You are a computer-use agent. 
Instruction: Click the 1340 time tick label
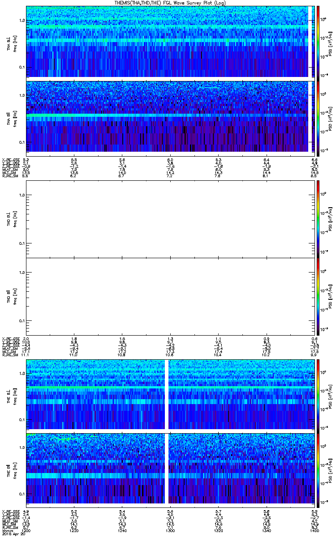tap(267, 530)
